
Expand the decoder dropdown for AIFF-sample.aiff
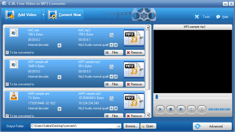[59, 77]
